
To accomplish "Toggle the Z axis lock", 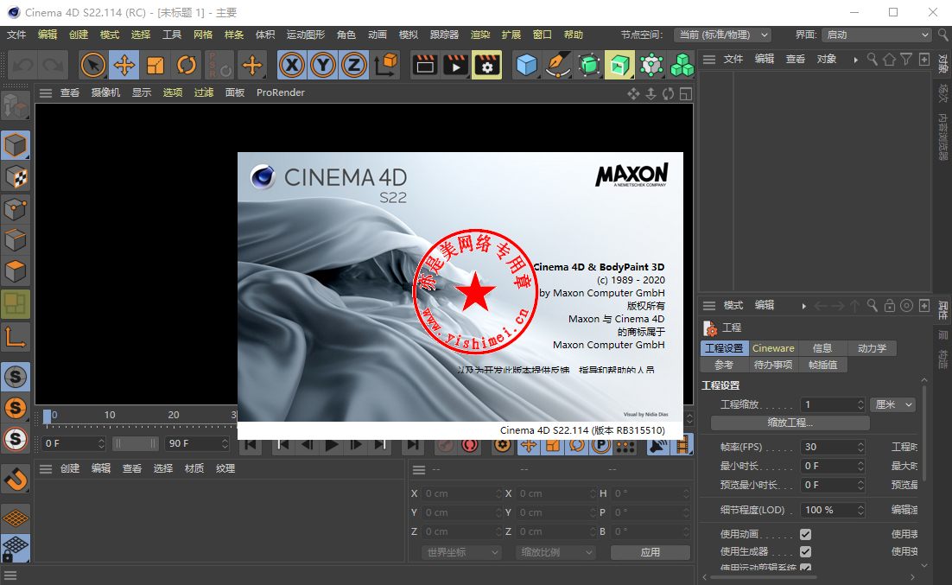I will (x=354, y=65).
